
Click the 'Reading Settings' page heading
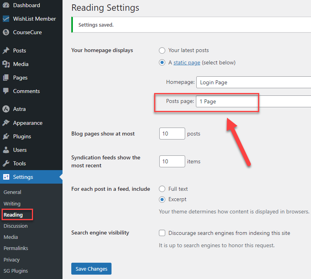(x=105, y=8)
